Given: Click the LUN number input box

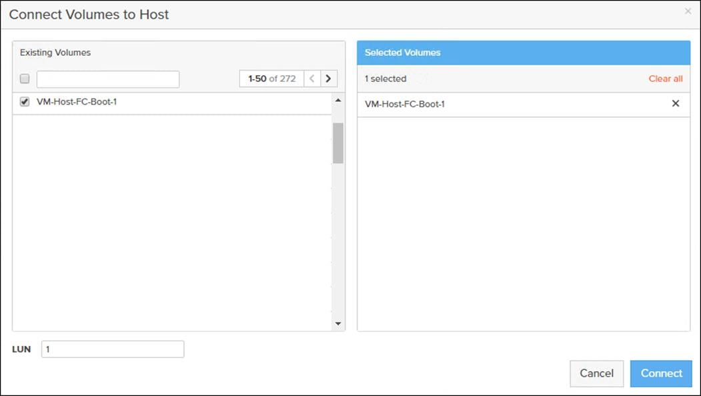Looking at the screenshot, I should click(x=112, y=349).
